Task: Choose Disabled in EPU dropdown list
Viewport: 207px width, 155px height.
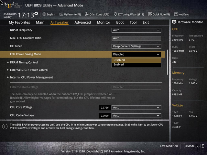Action: (x=136, y=60)
